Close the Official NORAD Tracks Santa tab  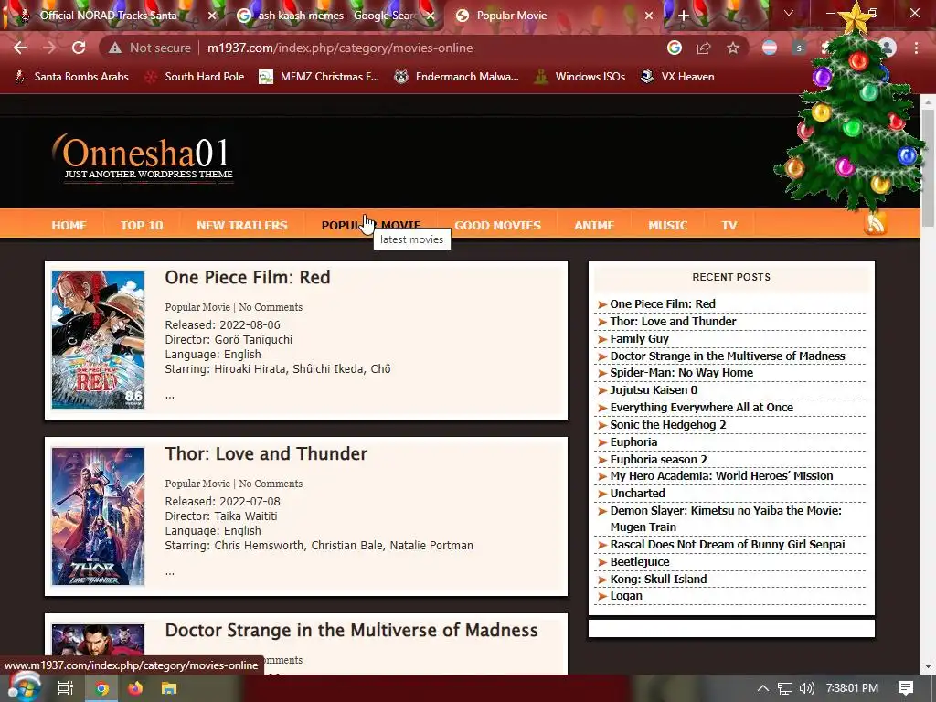(x=212, y=16)
